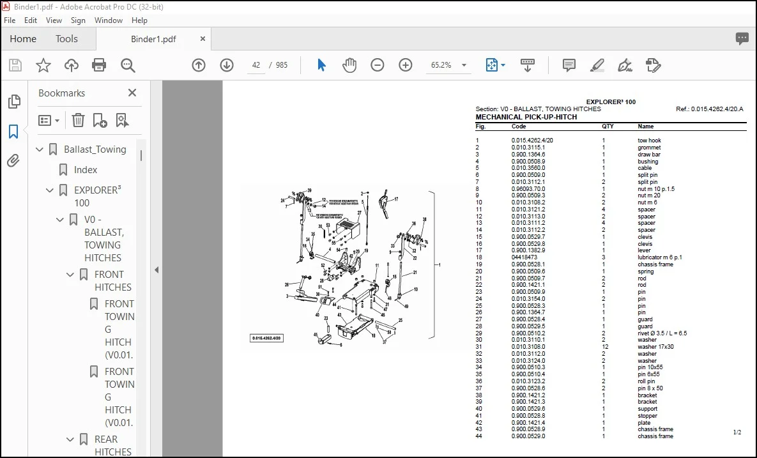757x458 pixels.
Task: Activate the Hand pan tool
Action: [x=349, y=65]
